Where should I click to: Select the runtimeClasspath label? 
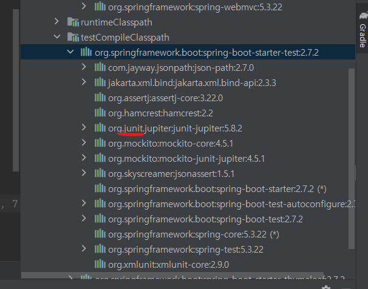coord(117,22)
